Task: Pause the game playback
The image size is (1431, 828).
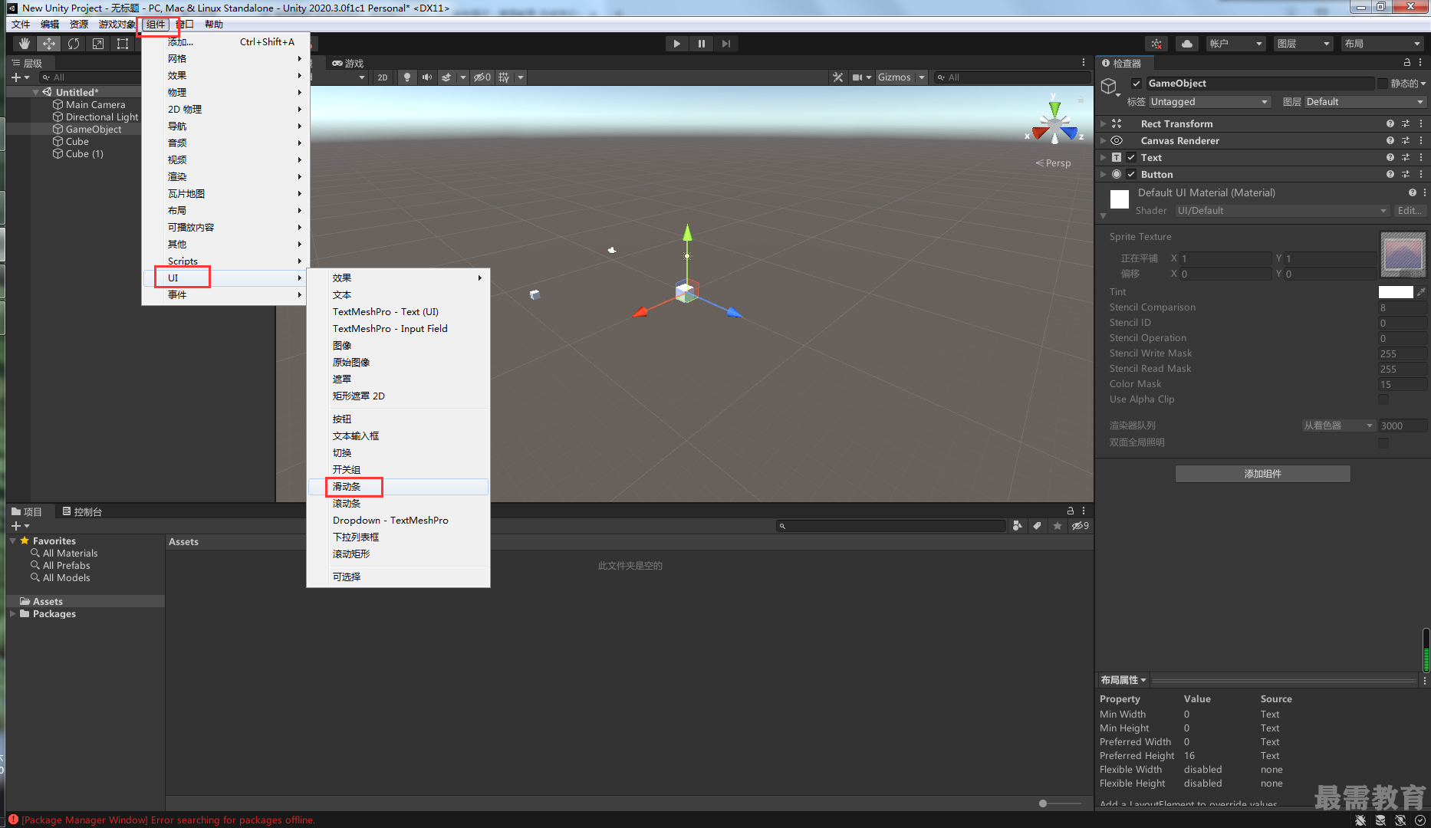Action: 701,44
